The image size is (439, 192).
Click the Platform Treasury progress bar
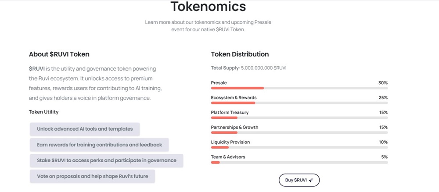299,118
